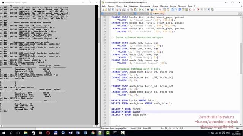Open the Function List panel icon

click(x=190, y=9)
